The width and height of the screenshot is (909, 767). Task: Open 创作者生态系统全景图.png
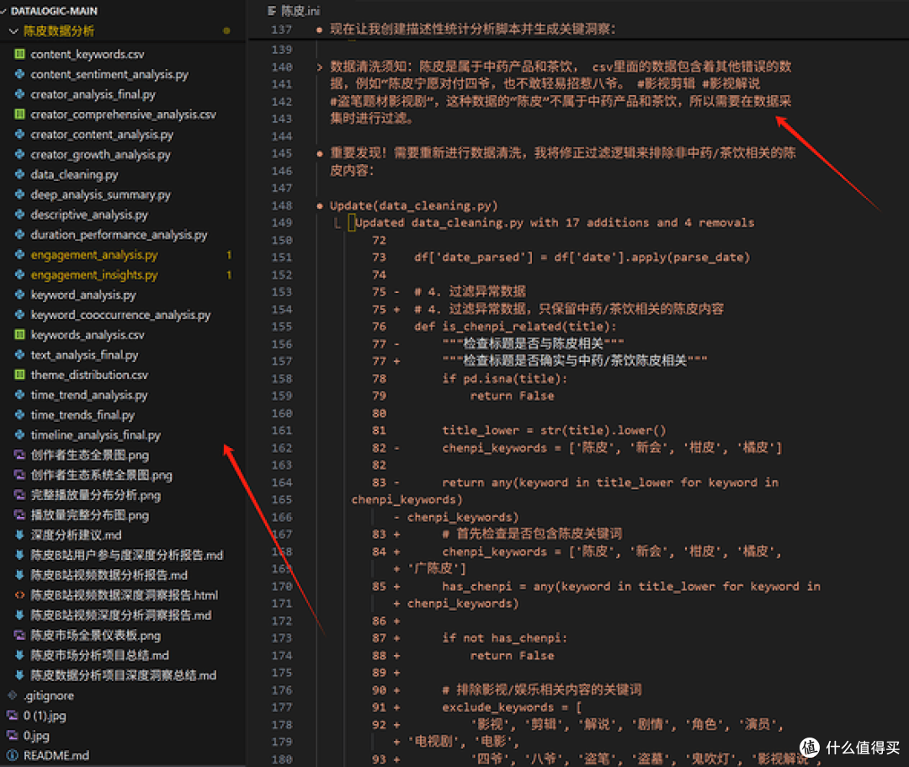tap(102, 476)
